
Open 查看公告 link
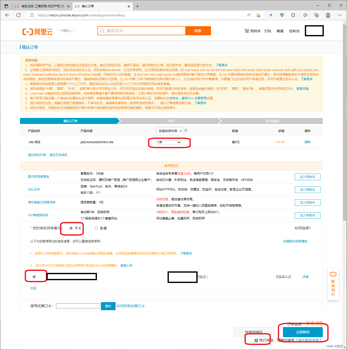click(x=126, y=266)
